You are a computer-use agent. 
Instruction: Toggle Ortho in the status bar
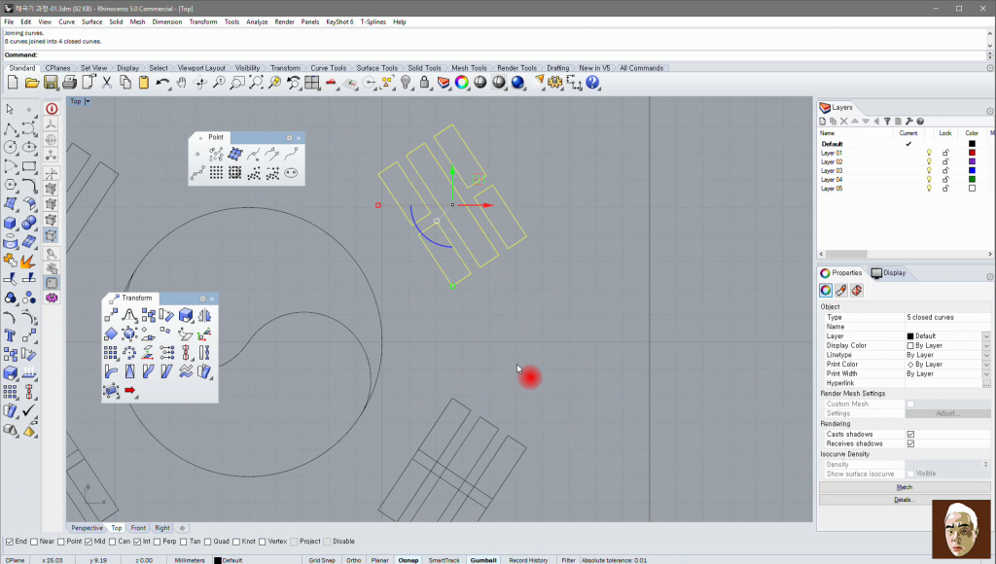coord(354,560)
